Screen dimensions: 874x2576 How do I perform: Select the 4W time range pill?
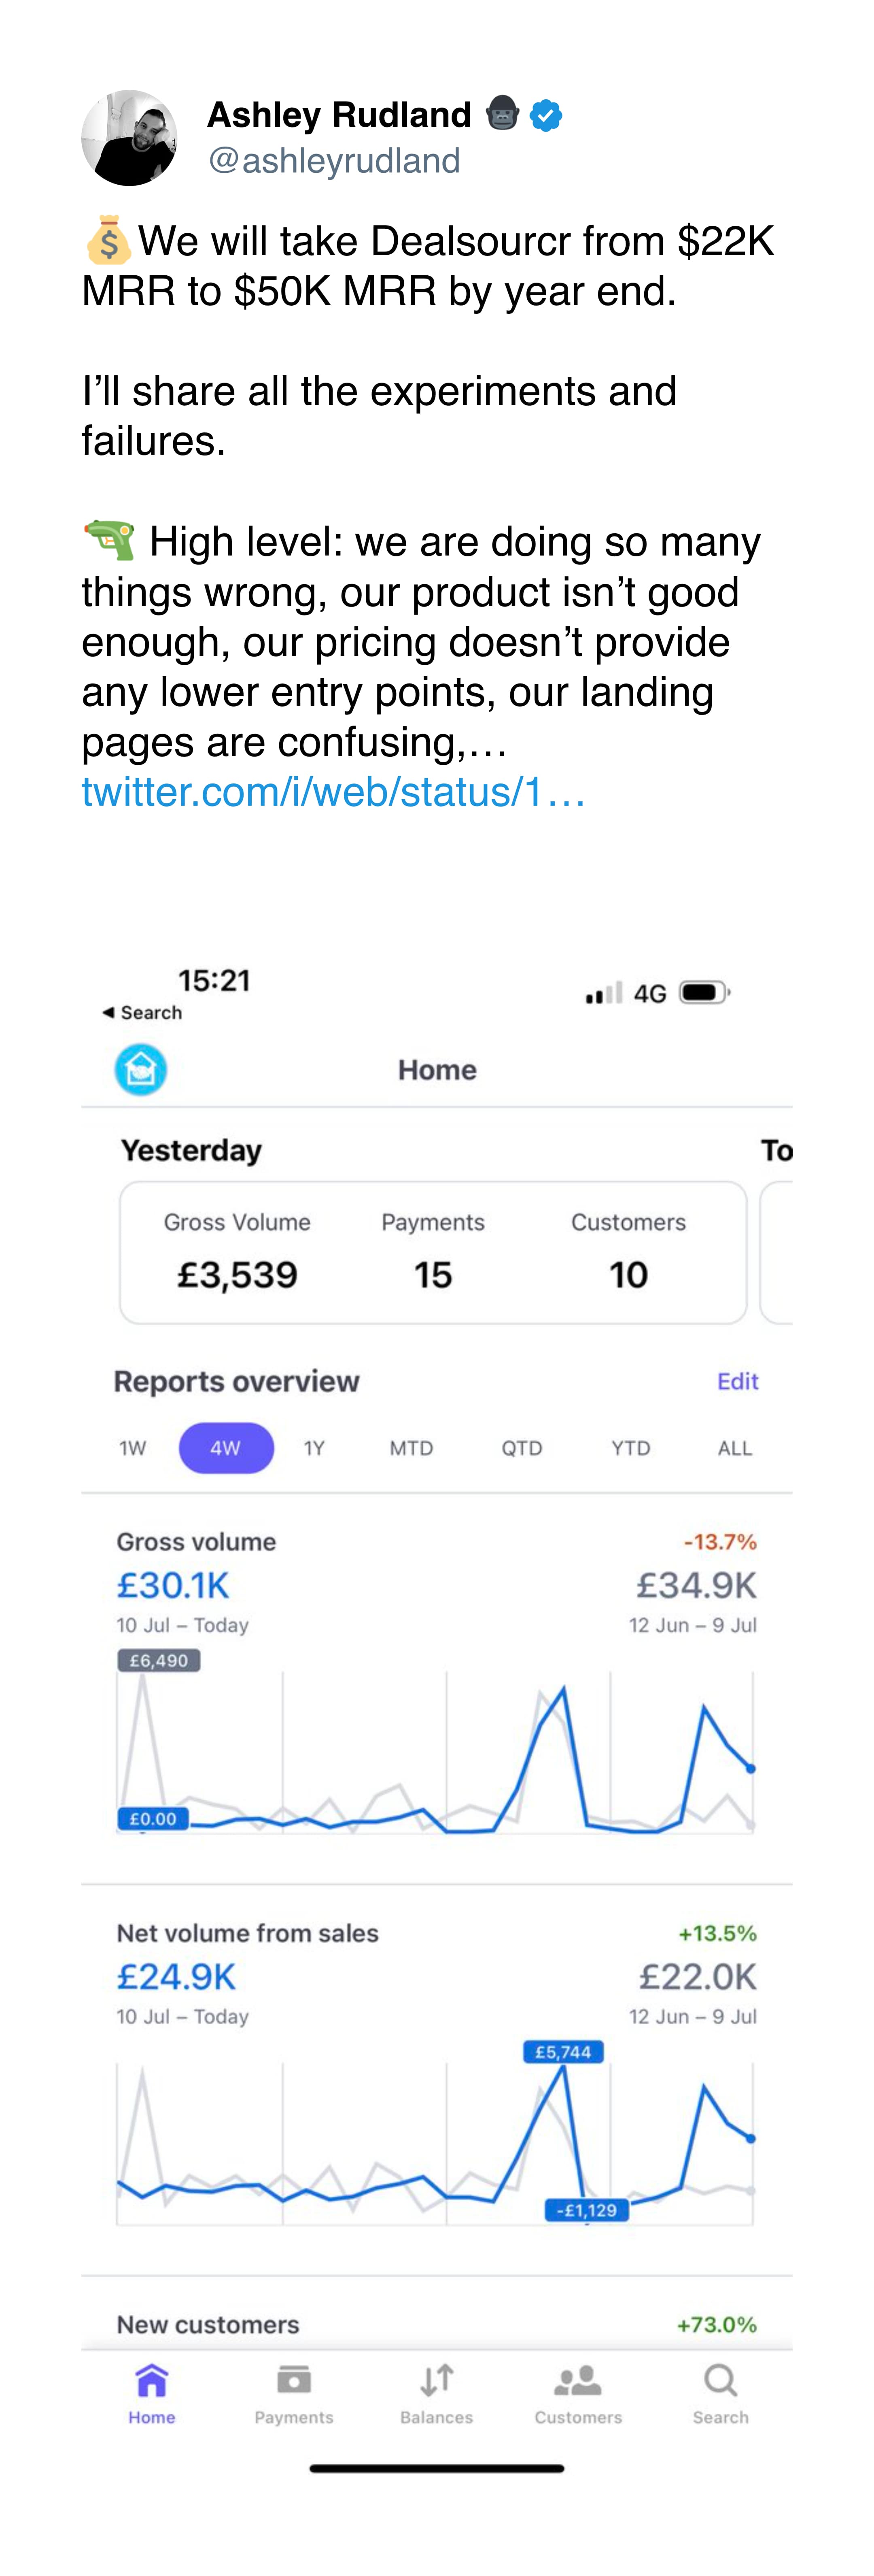tap(226, 1448)
